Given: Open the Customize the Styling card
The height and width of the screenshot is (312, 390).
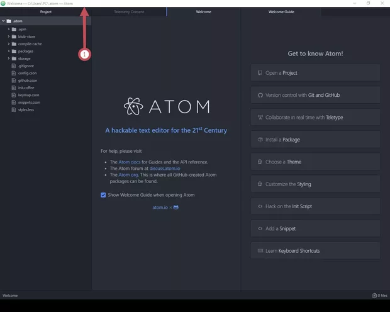Looking at the screenshot, I should [315, 184].
